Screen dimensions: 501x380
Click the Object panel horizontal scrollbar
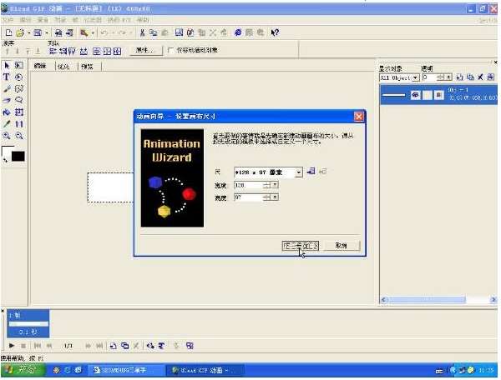tap(438, 300)
